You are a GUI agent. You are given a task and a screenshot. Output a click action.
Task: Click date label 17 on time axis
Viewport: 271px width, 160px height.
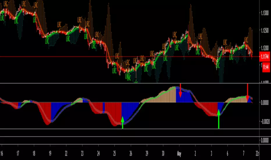point(18,153)
